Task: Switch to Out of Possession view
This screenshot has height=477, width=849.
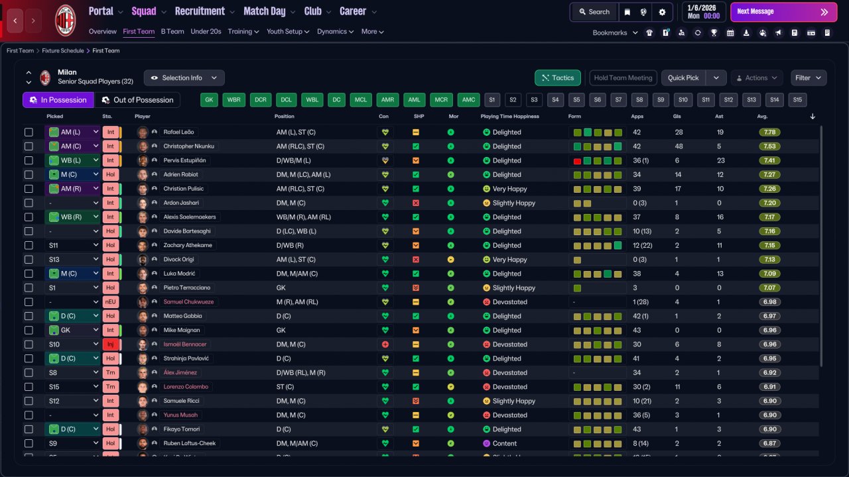Action: 137,100
